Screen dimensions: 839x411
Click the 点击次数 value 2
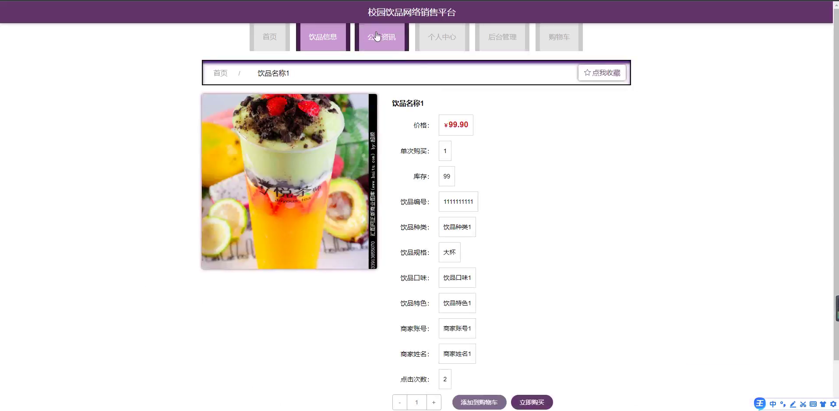(445, 379)
